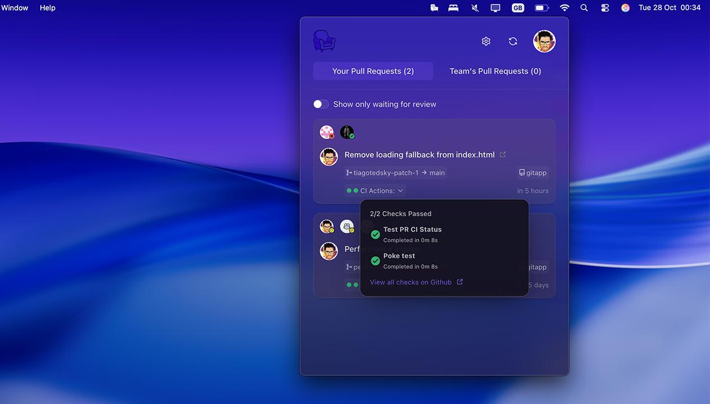The height and width of the screenshot is (404, 710).
Task: Enable Show only waiting for review
Action: pos(320,104)
